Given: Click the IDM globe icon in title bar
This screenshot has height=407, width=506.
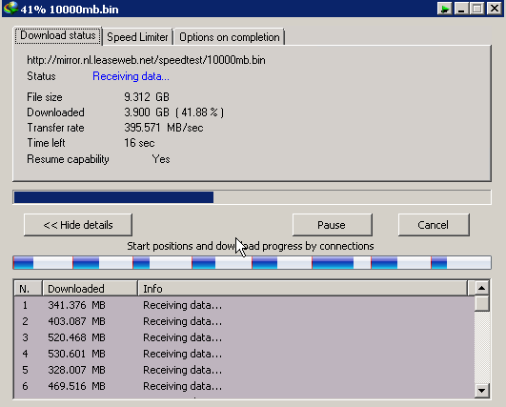Looking at the screenshot, I should (x=10, y=8).
